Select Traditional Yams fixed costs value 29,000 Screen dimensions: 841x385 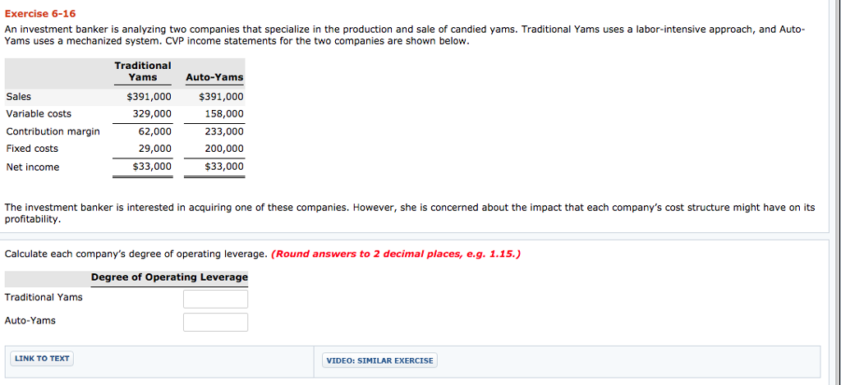pos(155,149)
